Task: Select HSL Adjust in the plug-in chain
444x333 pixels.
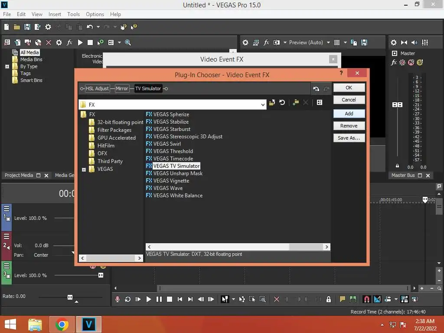Action: (97, 88)
